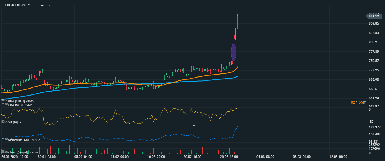385x161 pixels.
Task: Remove the %R [20] indicator
Action: 6,122
